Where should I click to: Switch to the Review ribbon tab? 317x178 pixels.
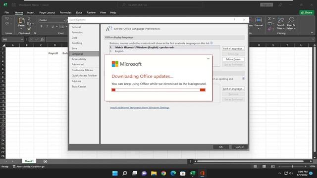[x=91, y=12]
